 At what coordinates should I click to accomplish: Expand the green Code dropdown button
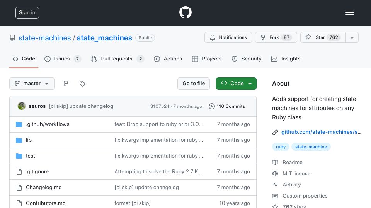pos(236,84)
